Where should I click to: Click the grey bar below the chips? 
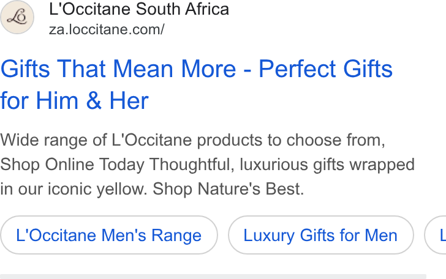click(x=213, y=277)
